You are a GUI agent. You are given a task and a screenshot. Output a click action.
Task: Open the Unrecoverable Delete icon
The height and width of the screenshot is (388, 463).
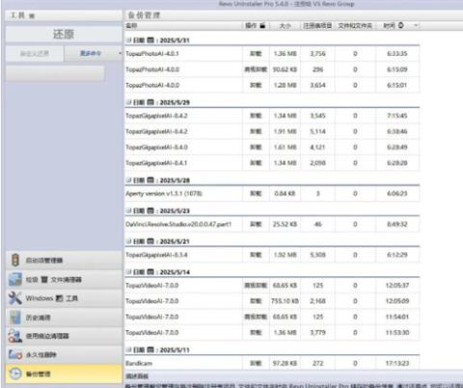point(15,354)
